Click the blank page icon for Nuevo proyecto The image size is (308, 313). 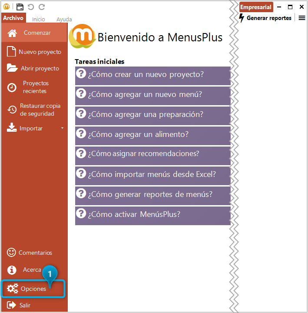11,51
